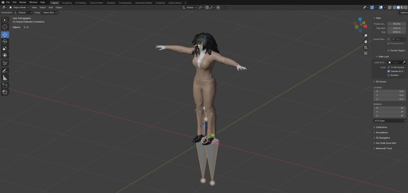Toggle the Passepartout checkbox
This screenshot has width=408, height=193.
click(x=389, y=43)
